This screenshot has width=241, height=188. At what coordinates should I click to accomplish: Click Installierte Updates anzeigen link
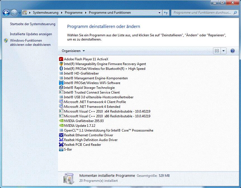point(31,34)
